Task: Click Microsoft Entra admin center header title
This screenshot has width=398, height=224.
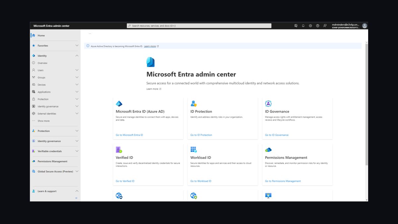Action: coord(51,26)
